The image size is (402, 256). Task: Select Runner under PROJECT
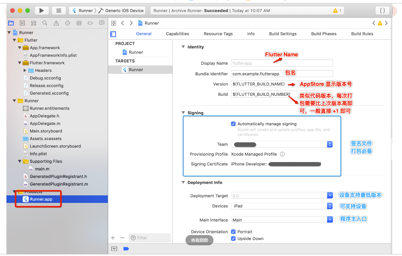pyautogui.click(x=136, y=52)
